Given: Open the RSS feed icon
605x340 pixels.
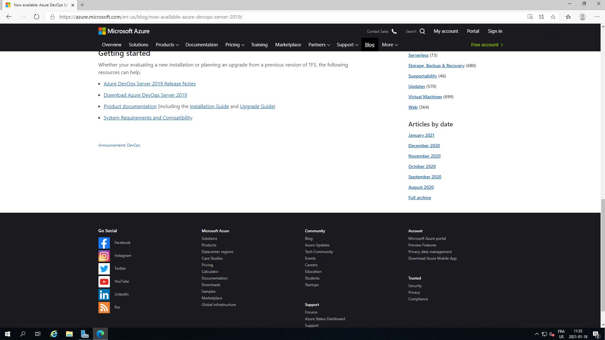Looking at the screenshot, I should click(104, 307).
